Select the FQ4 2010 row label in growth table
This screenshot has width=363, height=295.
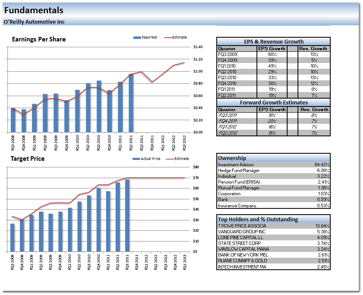point(227,83)
